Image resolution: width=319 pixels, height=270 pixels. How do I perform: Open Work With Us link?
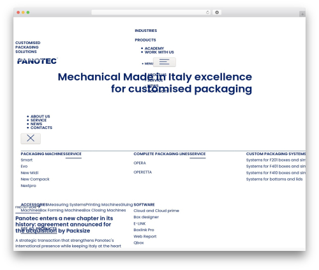coord(159,52)
